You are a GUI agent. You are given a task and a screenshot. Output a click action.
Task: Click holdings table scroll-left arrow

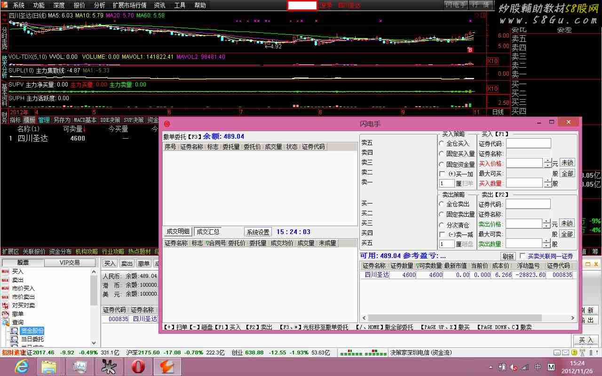(x=364, y=318)
